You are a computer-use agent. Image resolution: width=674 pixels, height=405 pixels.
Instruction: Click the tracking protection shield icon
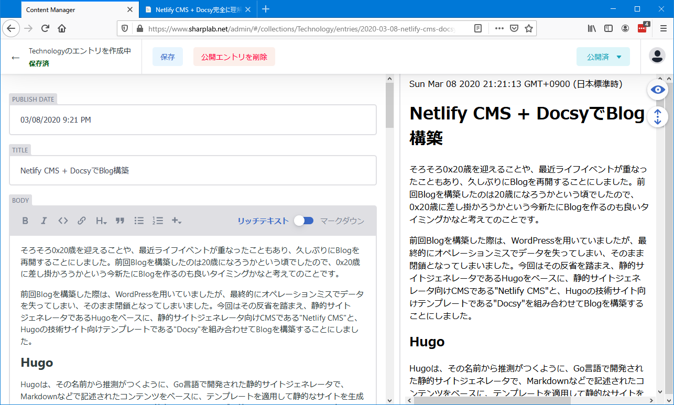click(125, 28)
